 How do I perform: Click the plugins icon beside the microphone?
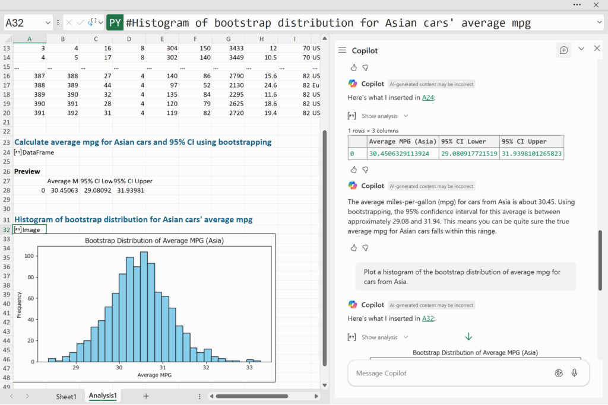tap(558, 373)
